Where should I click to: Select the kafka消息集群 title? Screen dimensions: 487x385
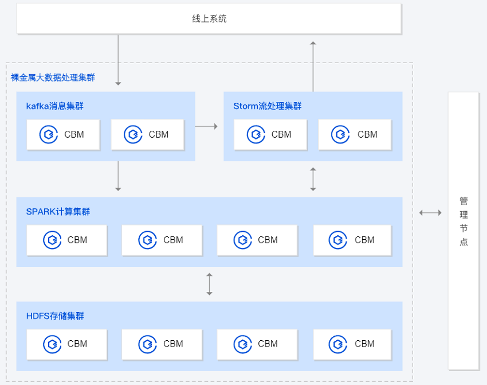(54, 106)
